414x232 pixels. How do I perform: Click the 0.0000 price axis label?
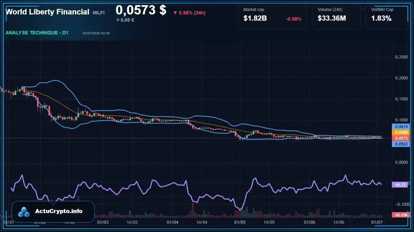pos(401,162)
